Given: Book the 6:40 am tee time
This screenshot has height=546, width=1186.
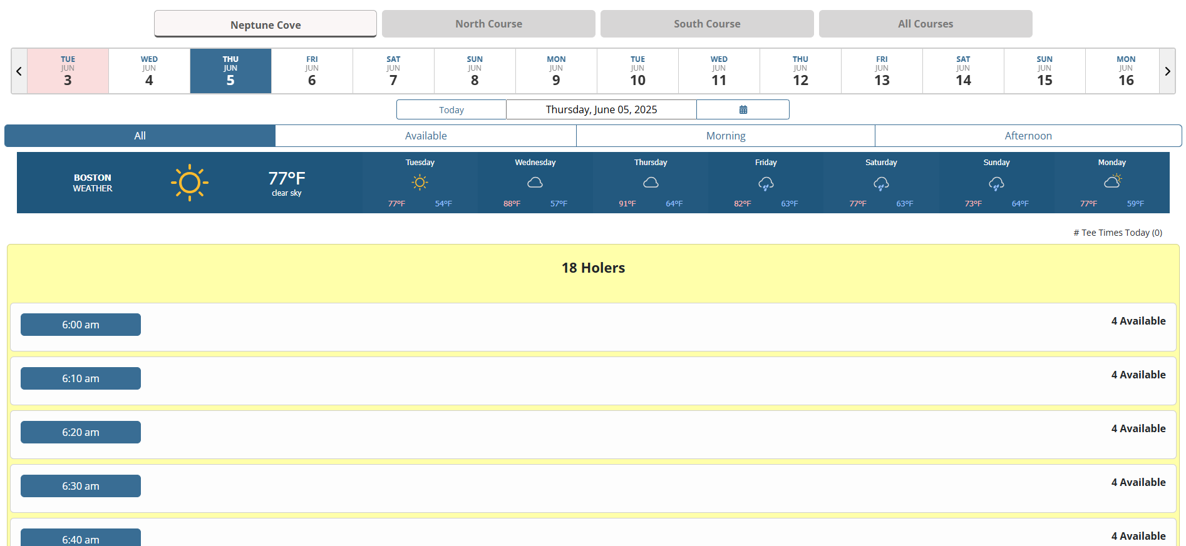Looking at the screenshot, I should pos(81,538).
